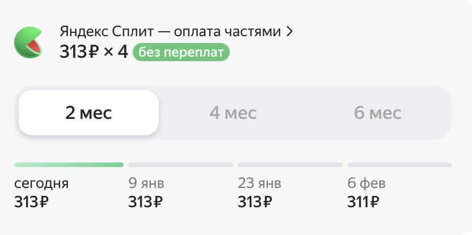Click the 313₽ amount under сегодня

coord(32,201)
